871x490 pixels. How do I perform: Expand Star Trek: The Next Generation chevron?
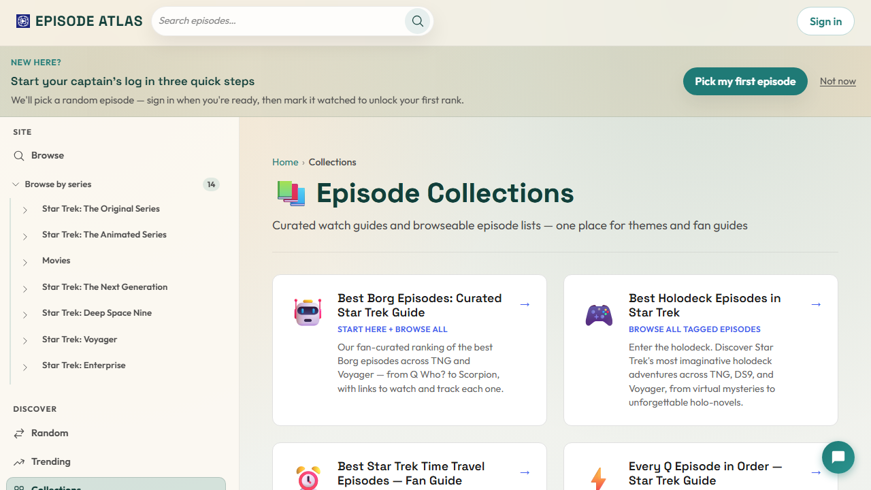tap(25, 288)
